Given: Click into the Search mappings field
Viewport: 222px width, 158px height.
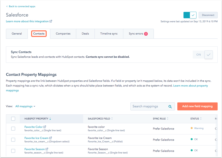Looking at the screenshot, I should tap(149, 106).
